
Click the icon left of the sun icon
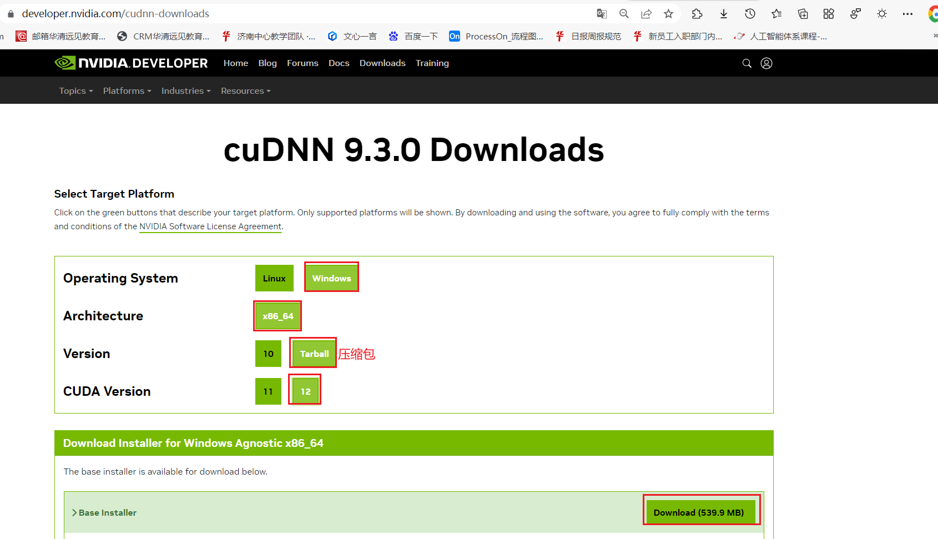[855, 14]
